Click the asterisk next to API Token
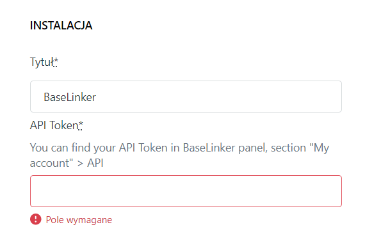This screenshot has height=234, width=381. point(81,125)
